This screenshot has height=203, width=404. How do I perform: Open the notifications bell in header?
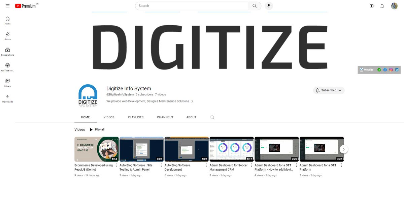tap(382, 6)
